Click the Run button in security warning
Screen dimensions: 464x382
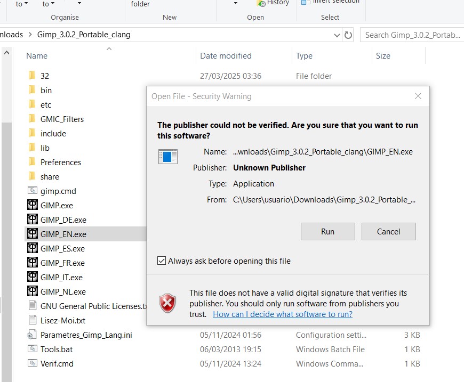327,232
